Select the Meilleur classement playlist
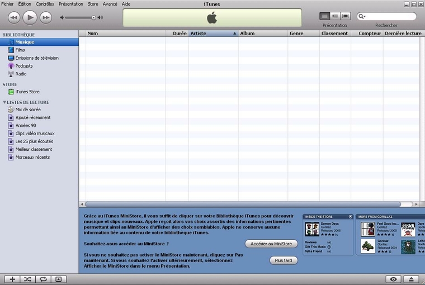This screenshot has height=285, width=425. point(39,149)
